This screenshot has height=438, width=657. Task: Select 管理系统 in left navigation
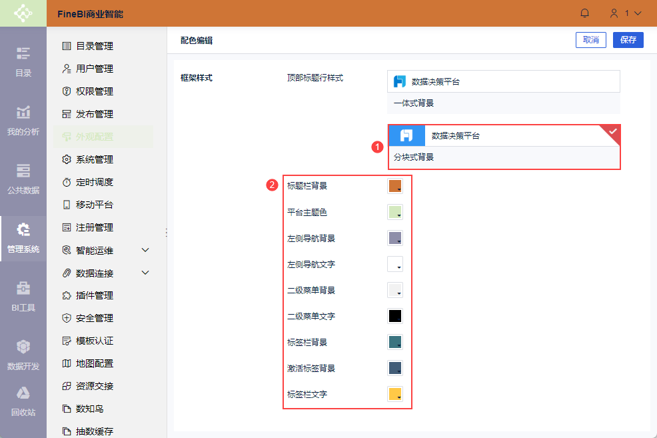pyautogui.click(x=23, y=239)
